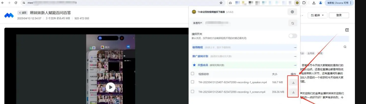Toggle the 嗅探开关 switch
The image size is (366, 104).
(293, 36)
